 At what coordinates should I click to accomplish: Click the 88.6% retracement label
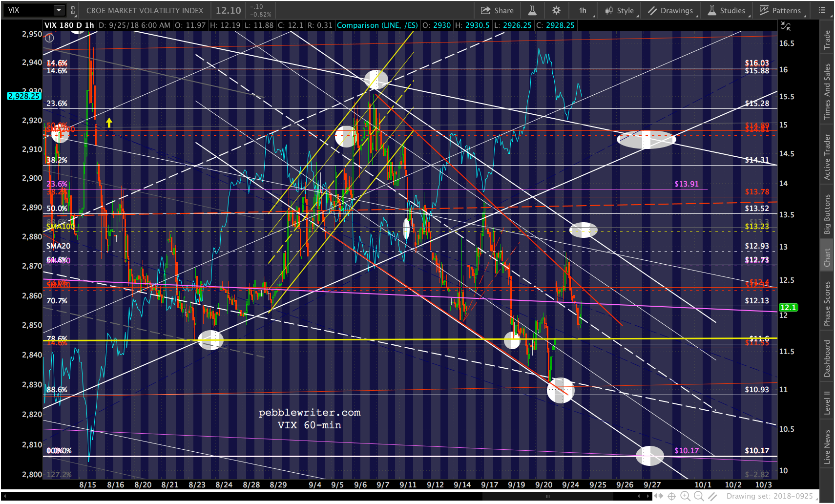click(57, 390)
